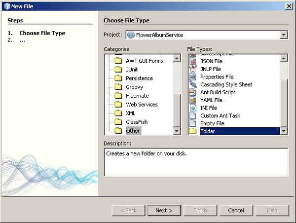
Task: Select the Ant Build Script icon
Action: pyautogui.click(x=193, y=92)
